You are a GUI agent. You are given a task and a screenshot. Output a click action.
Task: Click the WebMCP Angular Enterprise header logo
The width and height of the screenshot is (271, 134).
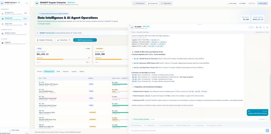[37, 3]
